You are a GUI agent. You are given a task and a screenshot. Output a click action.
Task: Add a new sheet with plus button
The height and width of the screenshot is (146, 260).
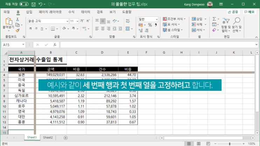click(x=65, y=138)
